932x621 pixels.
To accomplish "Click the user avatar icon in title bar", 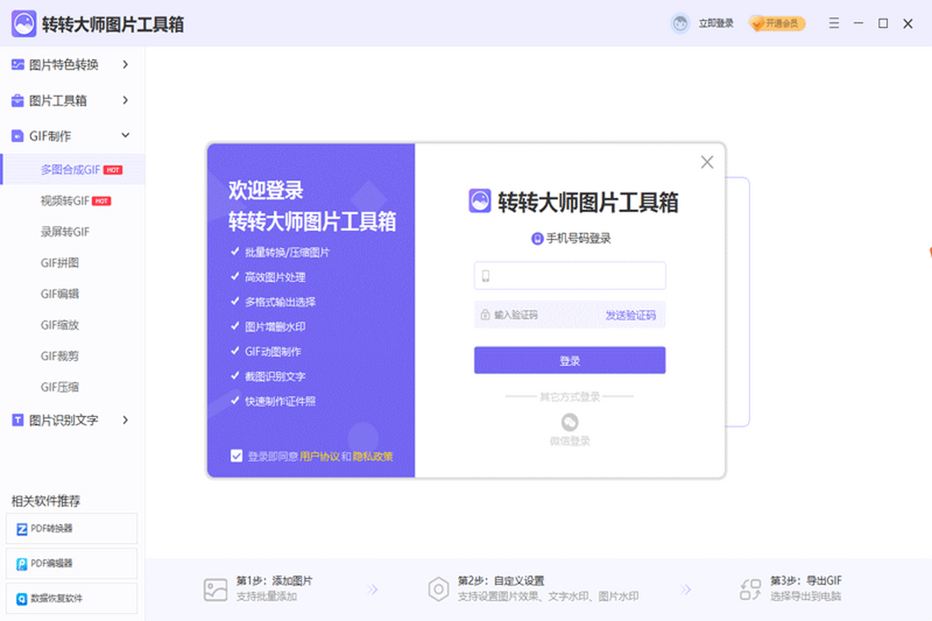I will [680, 23].
